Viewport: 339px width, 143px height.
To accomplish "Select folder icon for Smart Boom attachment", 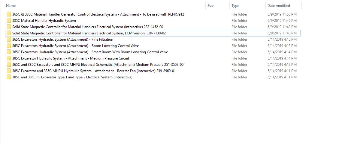I will coord(9,52).
